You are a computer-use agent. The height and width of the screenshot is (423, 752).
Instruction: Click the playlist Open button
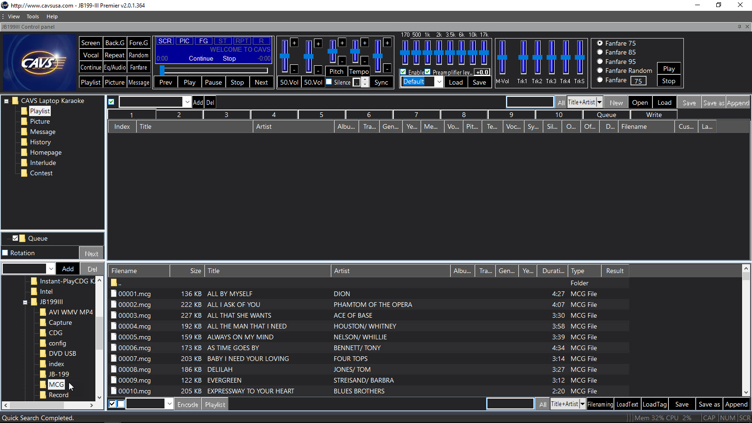[x=640, y=102]
